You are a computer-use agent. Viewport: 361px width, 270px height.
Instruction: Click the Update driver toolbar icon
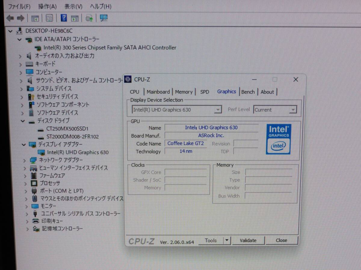(x=89, y=18)
